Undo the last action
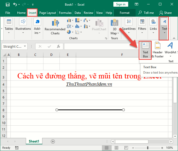The image size is (178, 151). 15,4
